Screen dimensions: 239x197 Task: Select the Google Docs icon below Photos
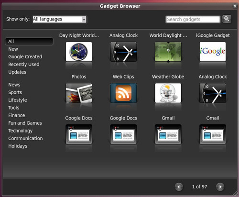(x=79, y=134)
